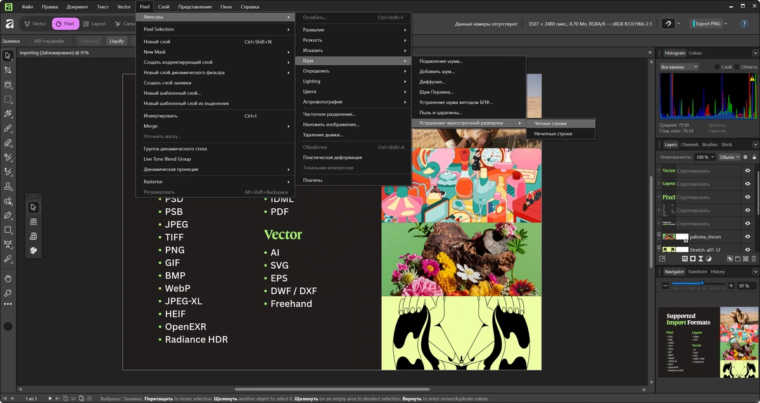The image size is (760, 403).
Task: Select the Colour Picker eyedropper tool
Action: click(8, 259)
